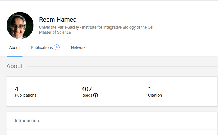Click the Publications count badge showing 4

click(56, 47)
